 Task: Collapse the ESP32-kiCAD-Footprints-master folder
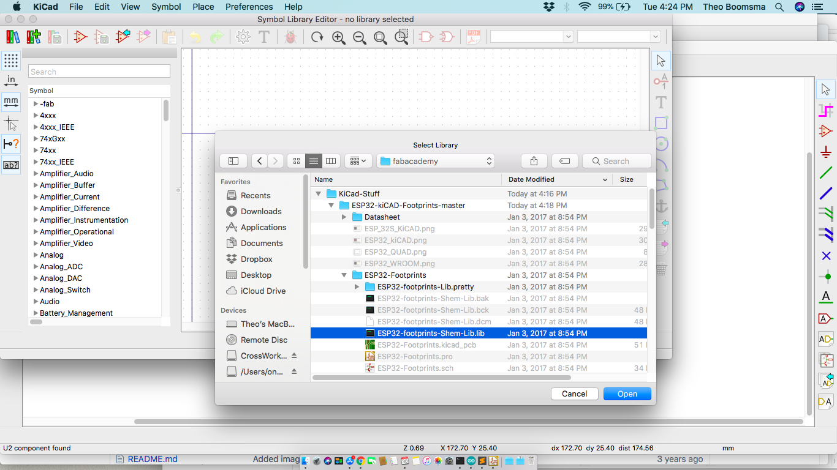(x=331, y=206)
